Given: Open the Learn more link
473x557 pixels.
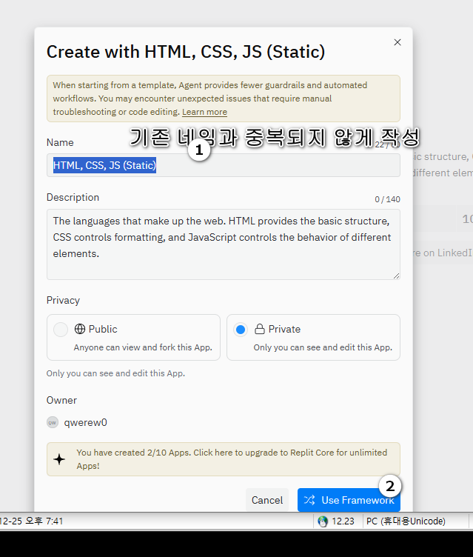Looking at the screenshot, I should [x=204, y=112].
